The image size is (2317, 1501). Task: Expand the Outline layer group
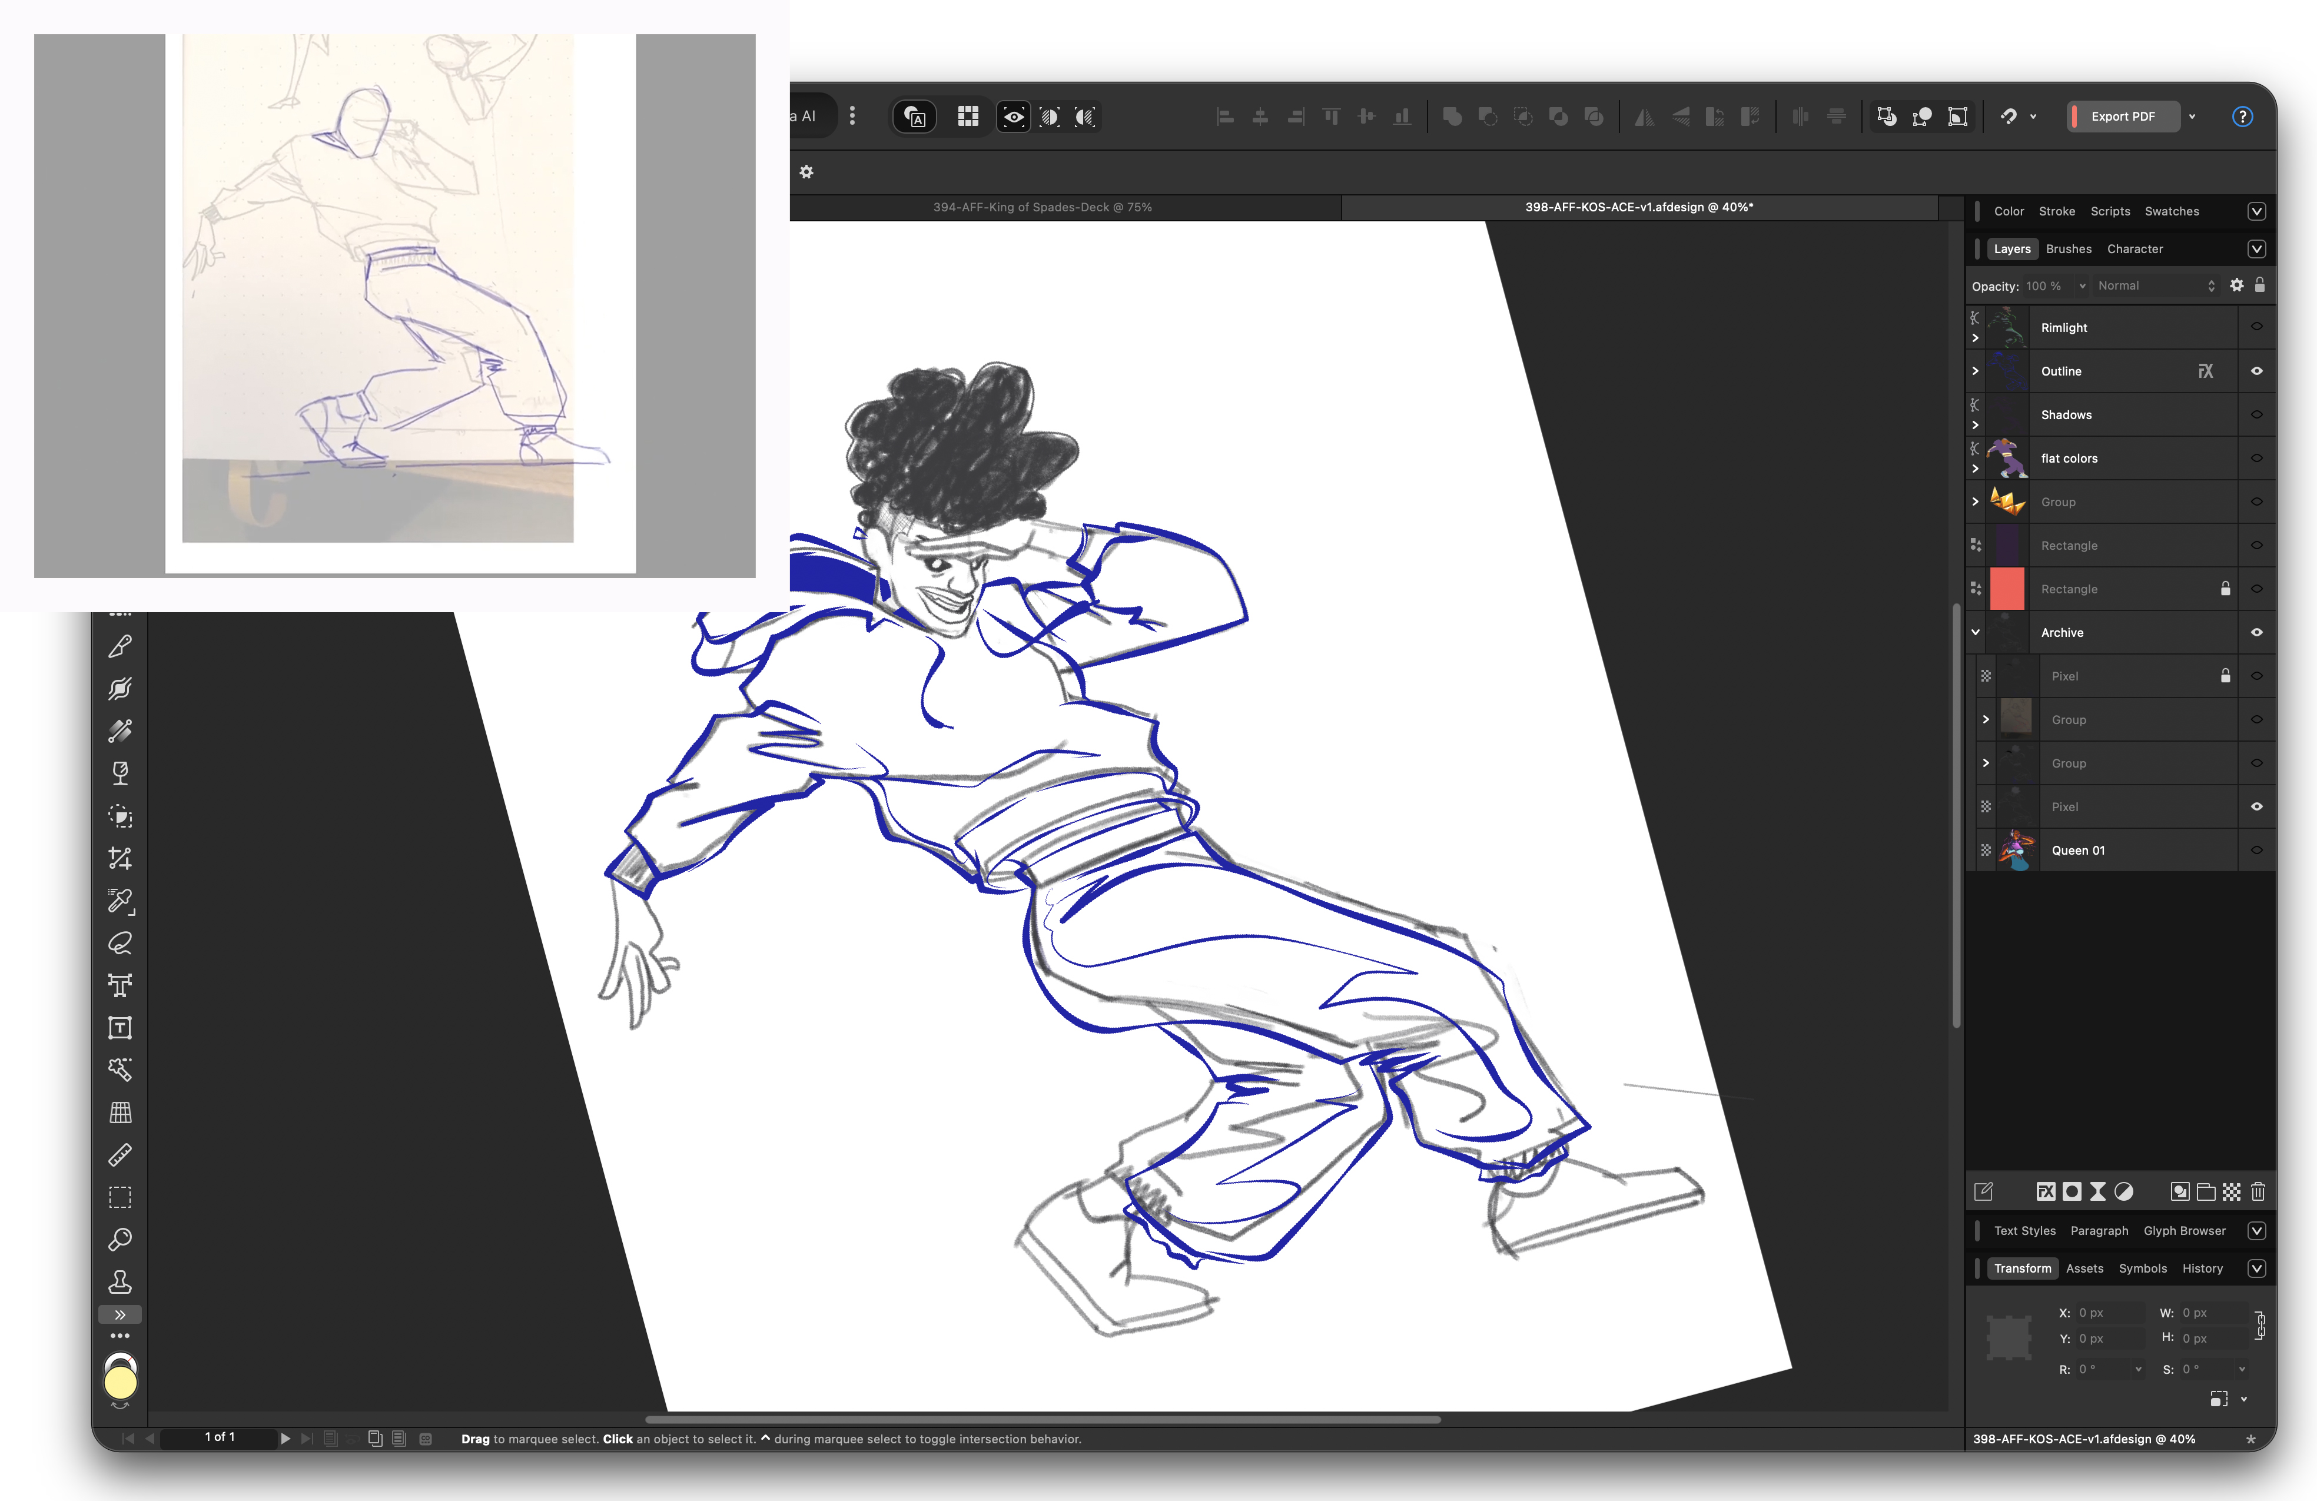coord(1974,371)
